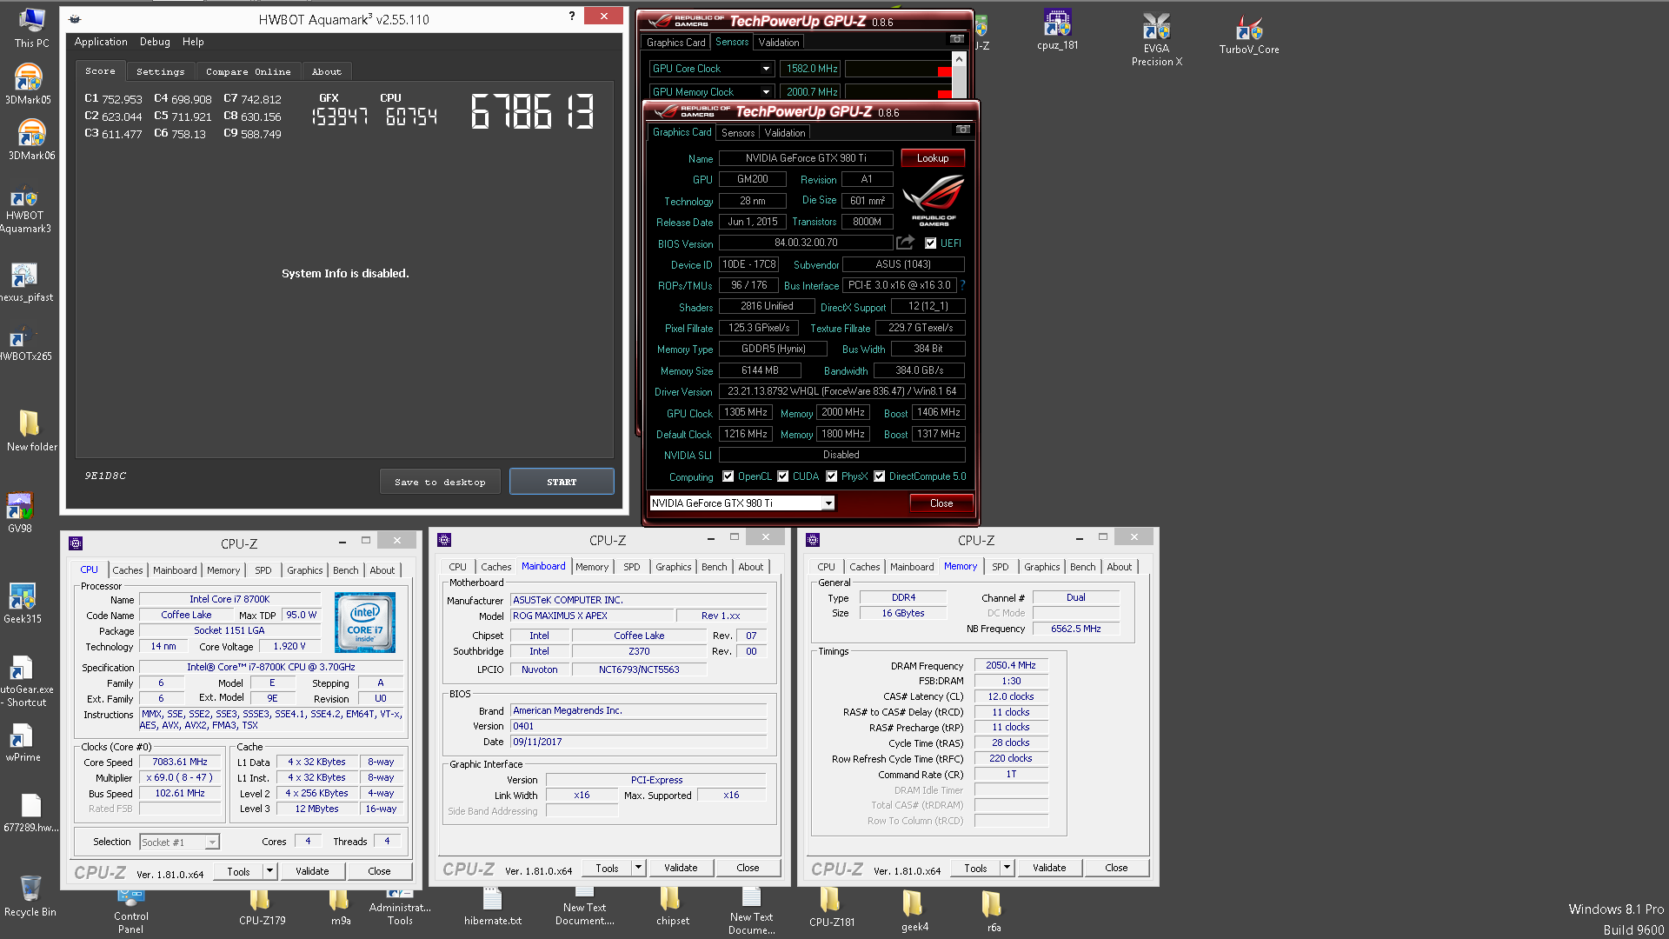Open the cpuz_181 desktop icon
The width and height of the screenshot is (1669, 939).
pos(1057,30)
